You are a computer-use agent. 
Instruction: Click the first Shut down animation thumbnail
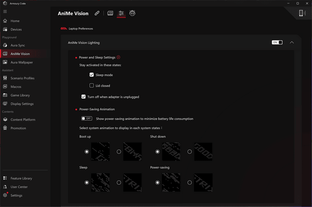[171, 151]
